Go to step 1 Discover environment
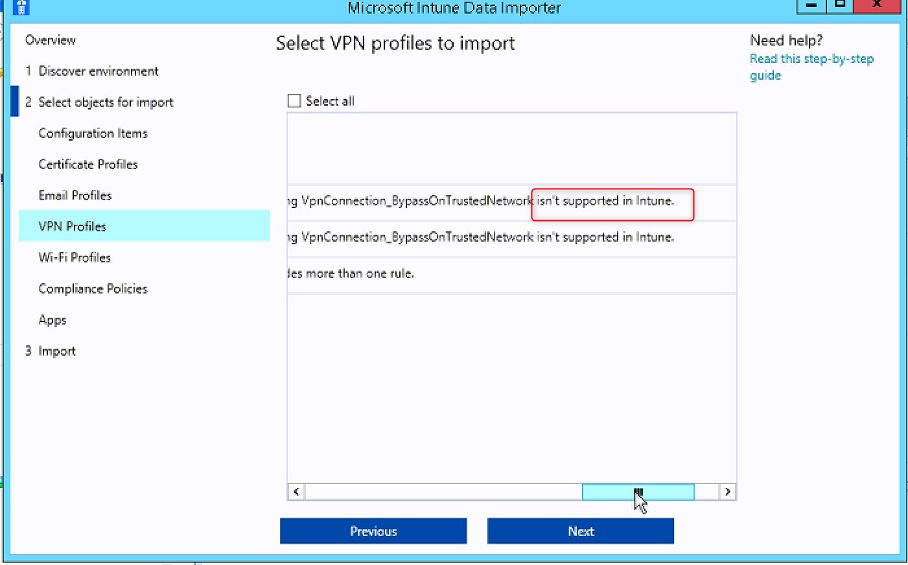 pos(91,71)
